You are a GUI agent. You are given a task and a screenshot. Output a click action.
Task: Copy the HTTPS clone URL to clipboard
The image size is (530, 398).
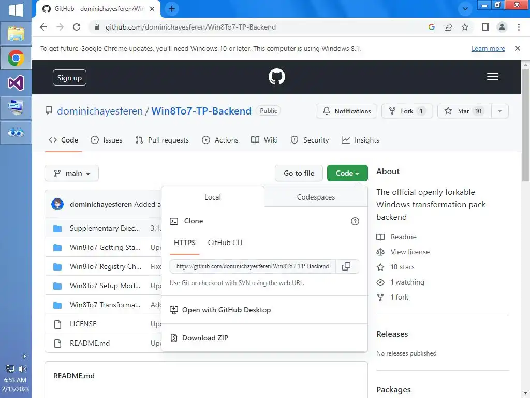tap(346, 266)
